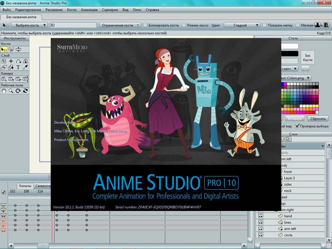Click frame 108 on the timeline ruler
The height and width of the screenshot is (249, 332).
tap(26, 191)
